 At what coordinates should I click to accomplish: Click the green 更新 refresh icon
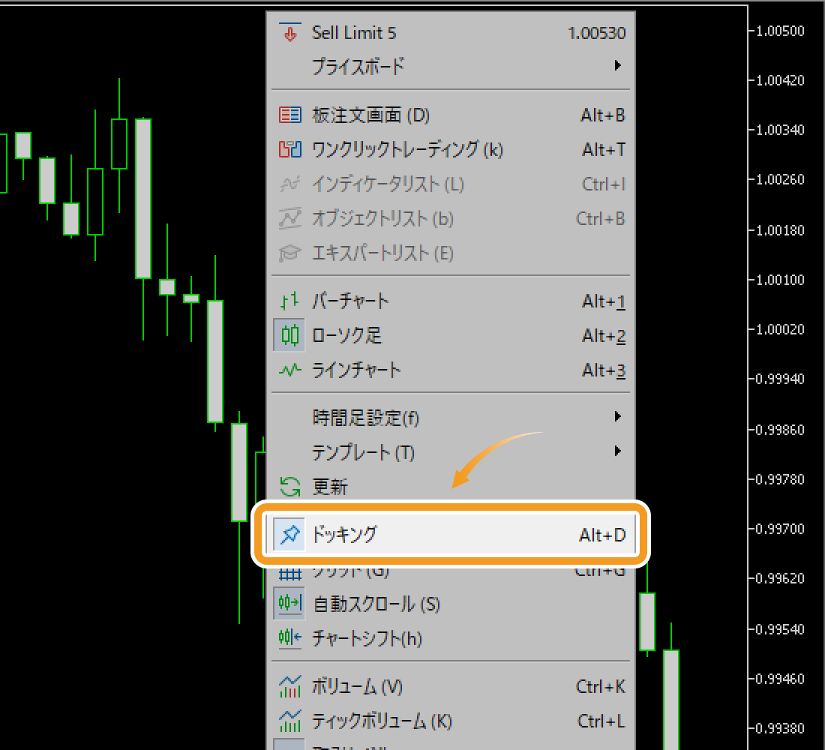pyautogui.click(x=289, y=487)
